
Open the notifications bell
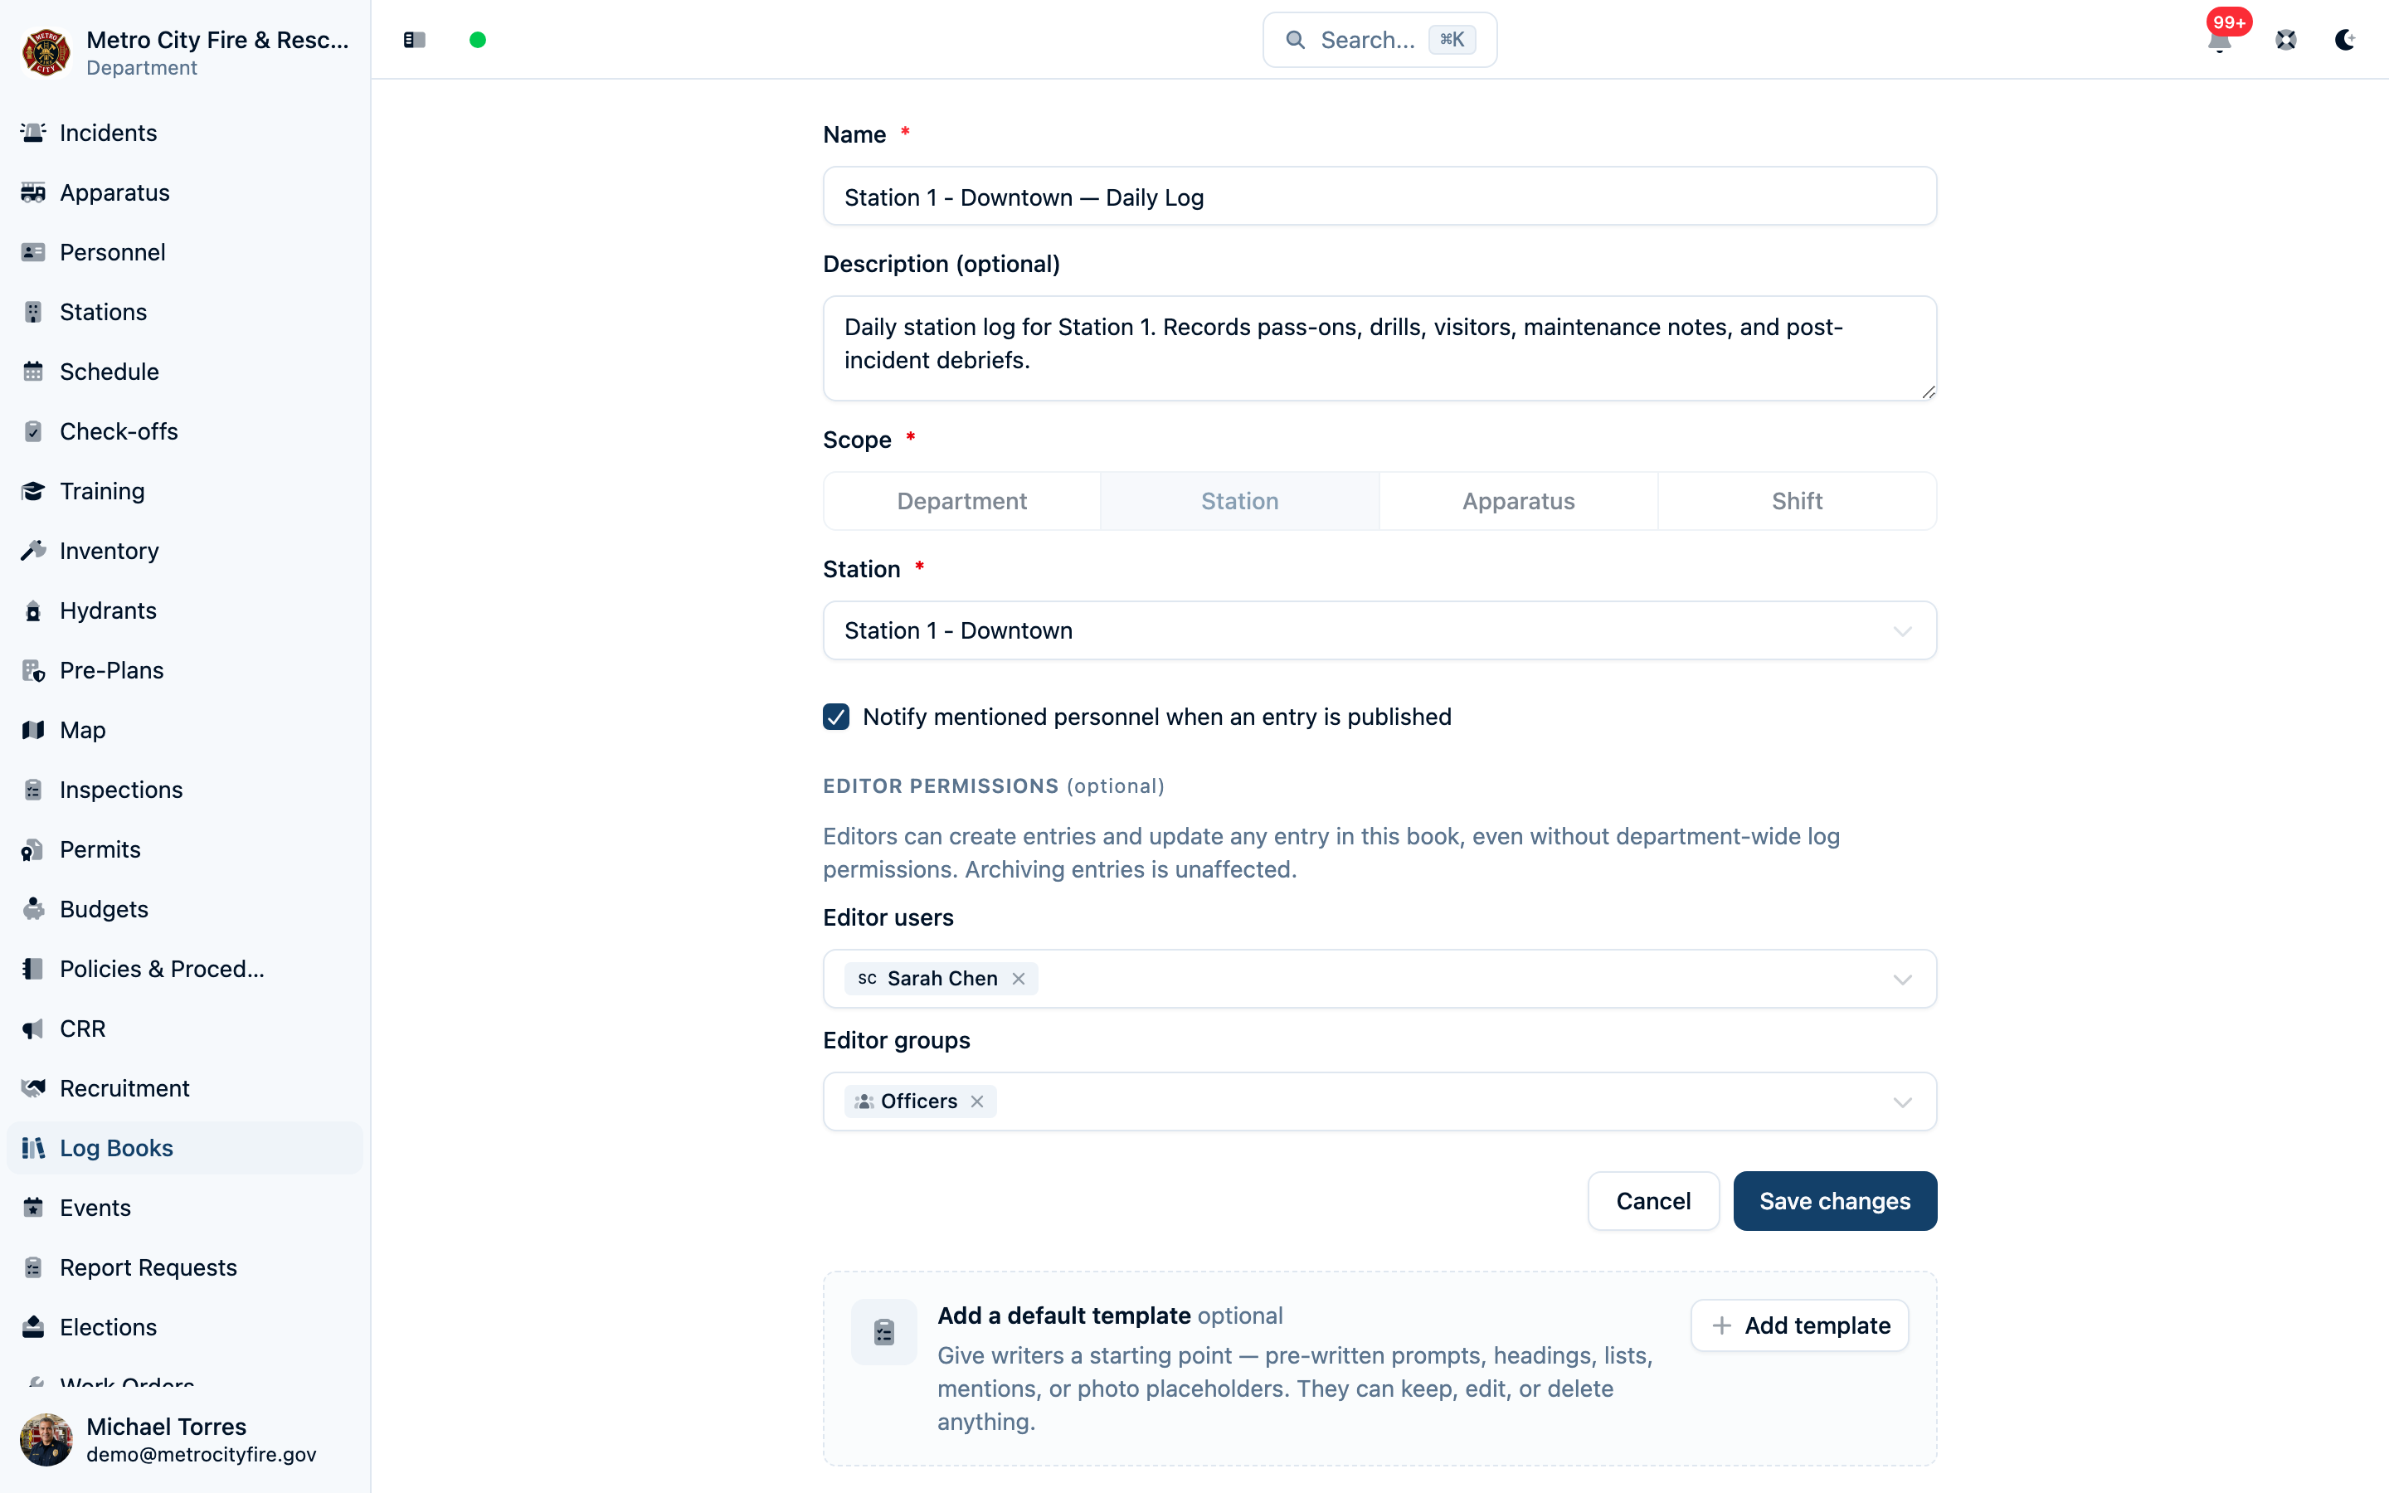[2219, 41]
